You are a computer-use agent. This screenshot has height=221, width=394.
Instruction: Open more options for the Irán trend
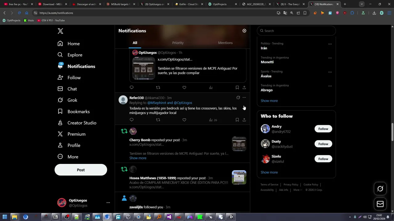pos(330,44)
